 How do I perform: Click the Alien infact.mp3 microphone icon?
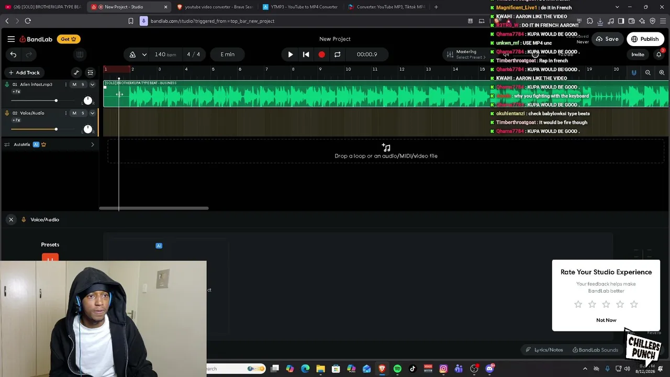[x=7, y=84]
